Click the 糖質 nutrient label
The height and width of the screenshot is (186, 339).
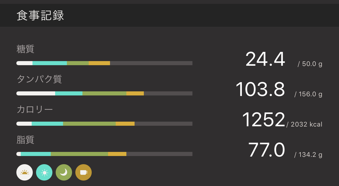pyautogui.click(x=25, y=49)
